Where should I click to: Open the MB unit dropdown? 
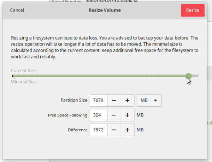point(149,101)
